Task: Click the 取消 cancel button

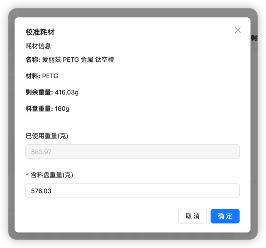Action: pos(192,216)
